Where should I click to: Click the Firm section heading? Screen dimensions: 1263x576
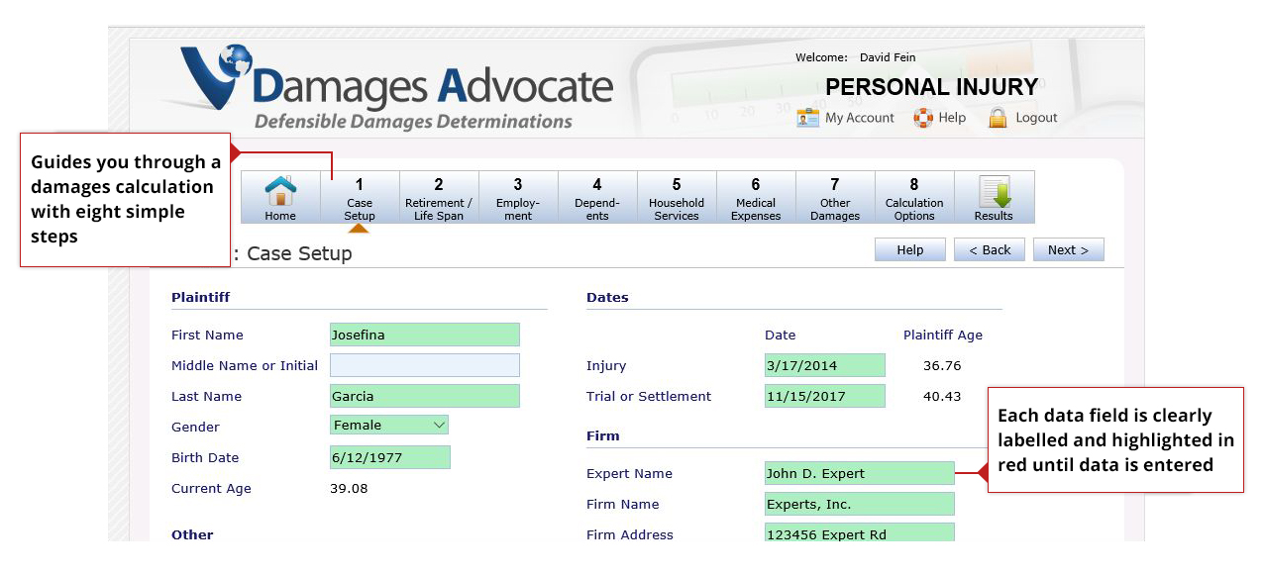click(x=603, y=435)
